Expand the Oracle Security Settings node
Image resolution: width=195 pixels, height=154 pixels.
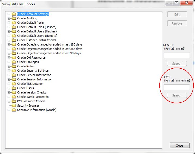[9, 71]
